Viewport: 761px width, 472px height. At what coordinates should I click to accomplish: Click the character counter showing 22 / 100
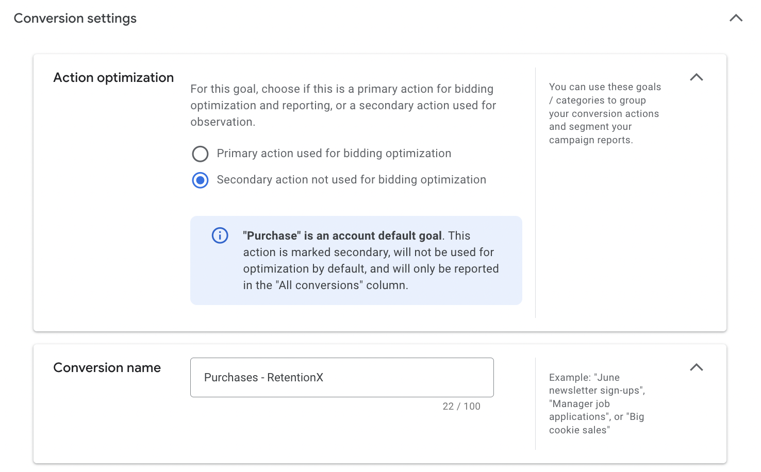461,406
